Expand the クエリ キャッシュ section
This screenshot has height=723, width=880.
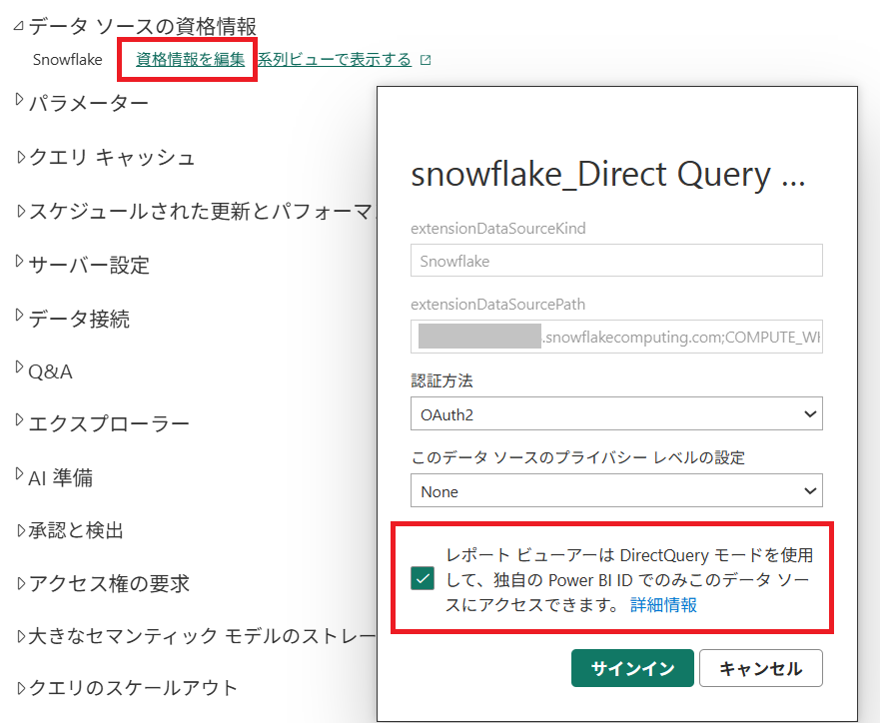click(x=21, y=157)
